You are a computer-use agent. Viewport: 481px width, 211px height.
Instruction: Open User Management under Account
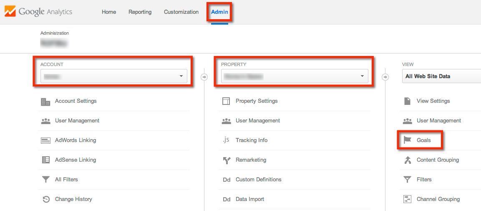(77, 120)
